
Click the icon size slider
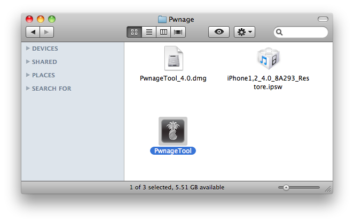click(299, 188)
